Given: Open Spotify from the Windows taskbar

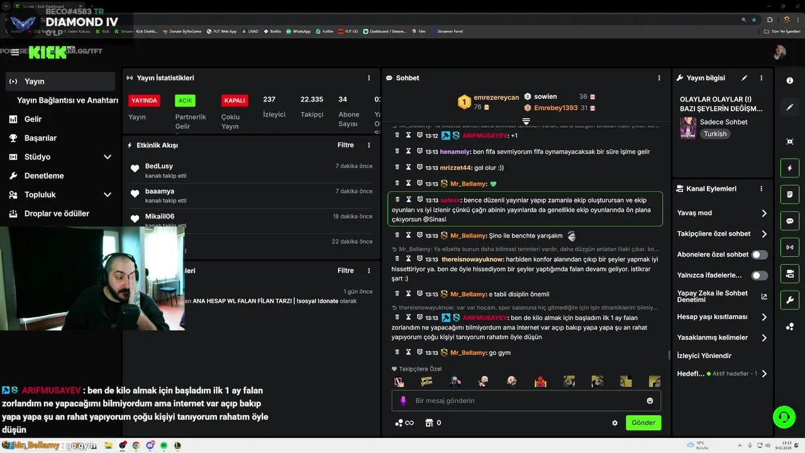Looking at the screenshot, I should click(x=164, y=445).
